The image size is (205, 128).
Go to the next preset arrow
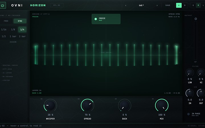(x=157, y=5)
